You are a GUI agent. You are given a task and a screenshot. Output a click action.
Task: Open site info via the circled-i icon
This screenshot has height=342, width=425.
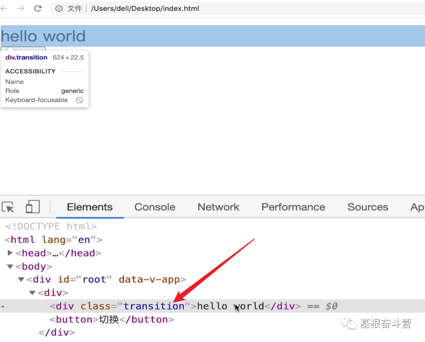click(x=59, y=8)
